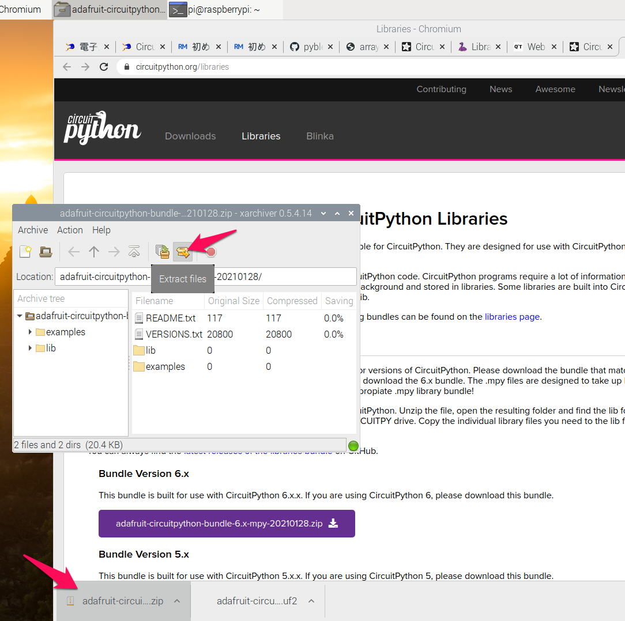Open the Archive menu

(33, 230)
